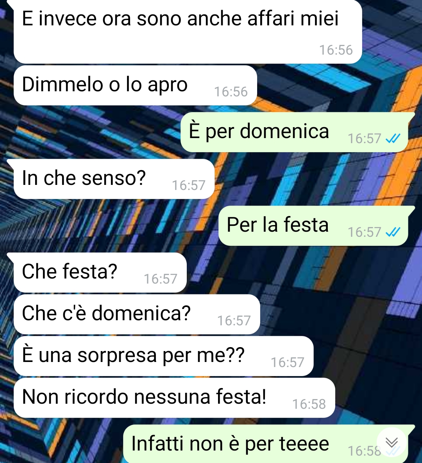Screen dimensions: 422x463
Task: Select the 'Che c'è domenica?' message
Action: point(137,314)
